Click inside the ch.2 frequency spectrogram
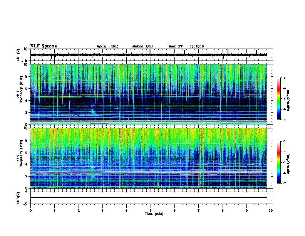Image resolution: width=305 pixels, height=236 pixels. tap(148, 158)
